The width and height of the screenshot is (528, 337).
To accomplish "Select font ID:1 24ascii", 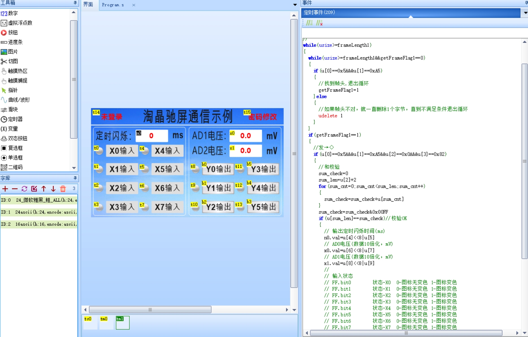I will tap(39, 212).
